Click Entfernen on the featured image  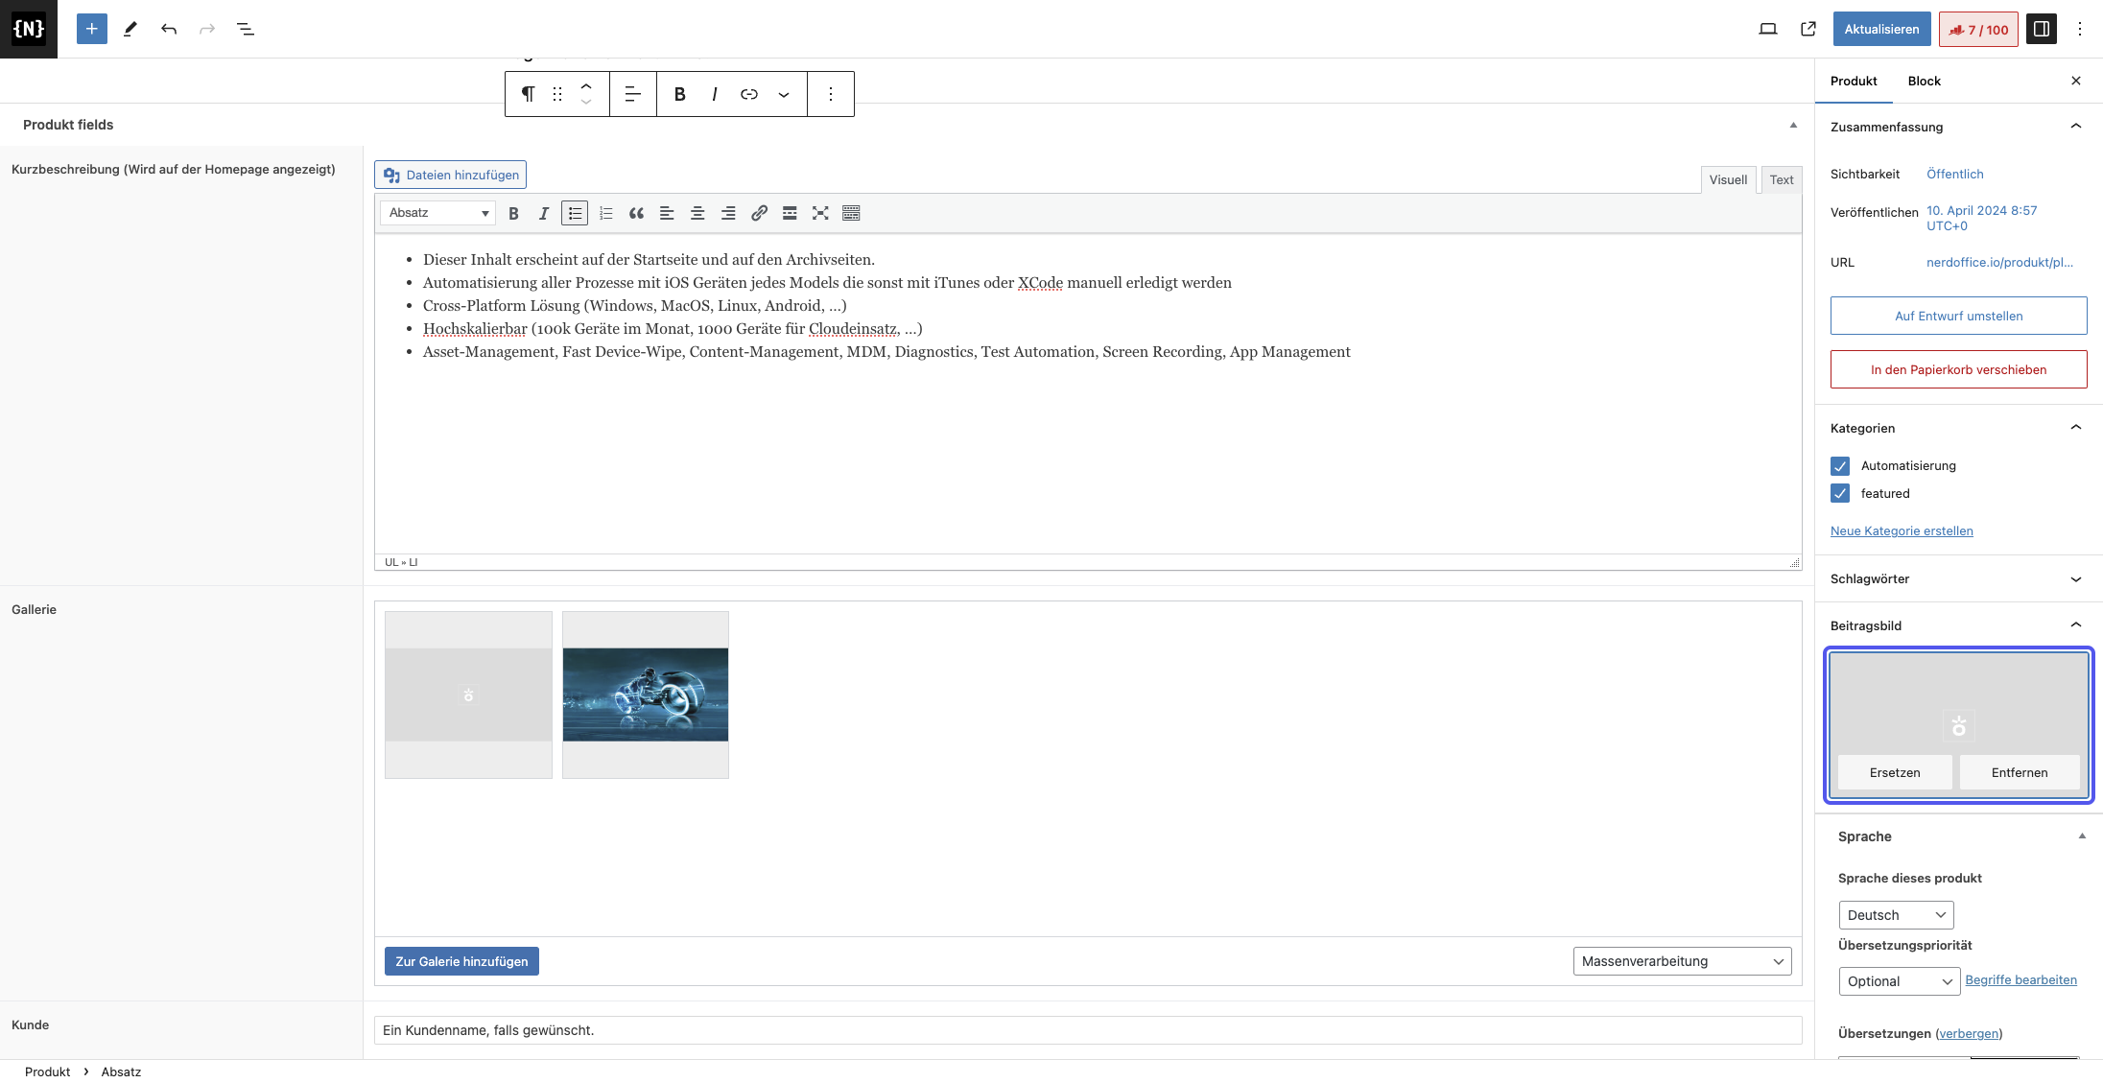2020,772
